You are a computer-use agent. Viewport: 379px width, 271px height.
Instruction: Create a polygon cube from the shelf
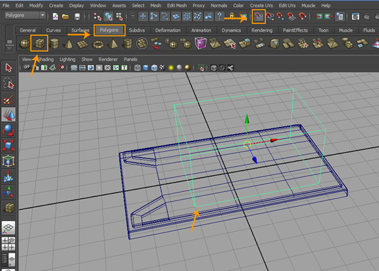click(x=40, y=44)
